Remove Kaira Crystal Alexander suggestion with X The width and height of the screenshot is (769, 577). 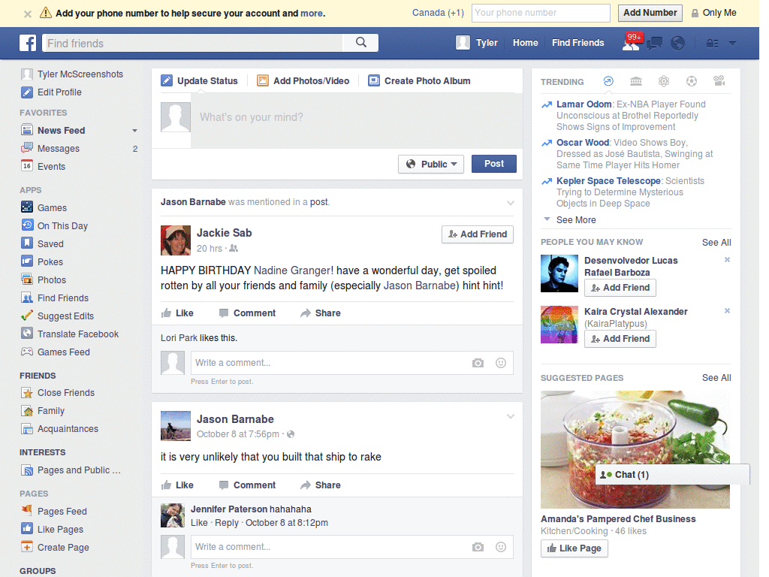pyautogui.click(x=727, y=310)
